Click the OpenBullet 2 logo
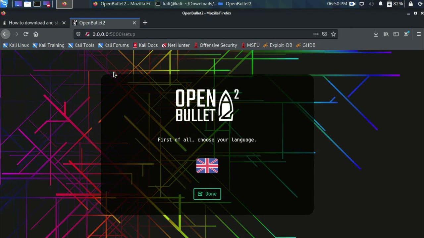 [x=207, y=105]
